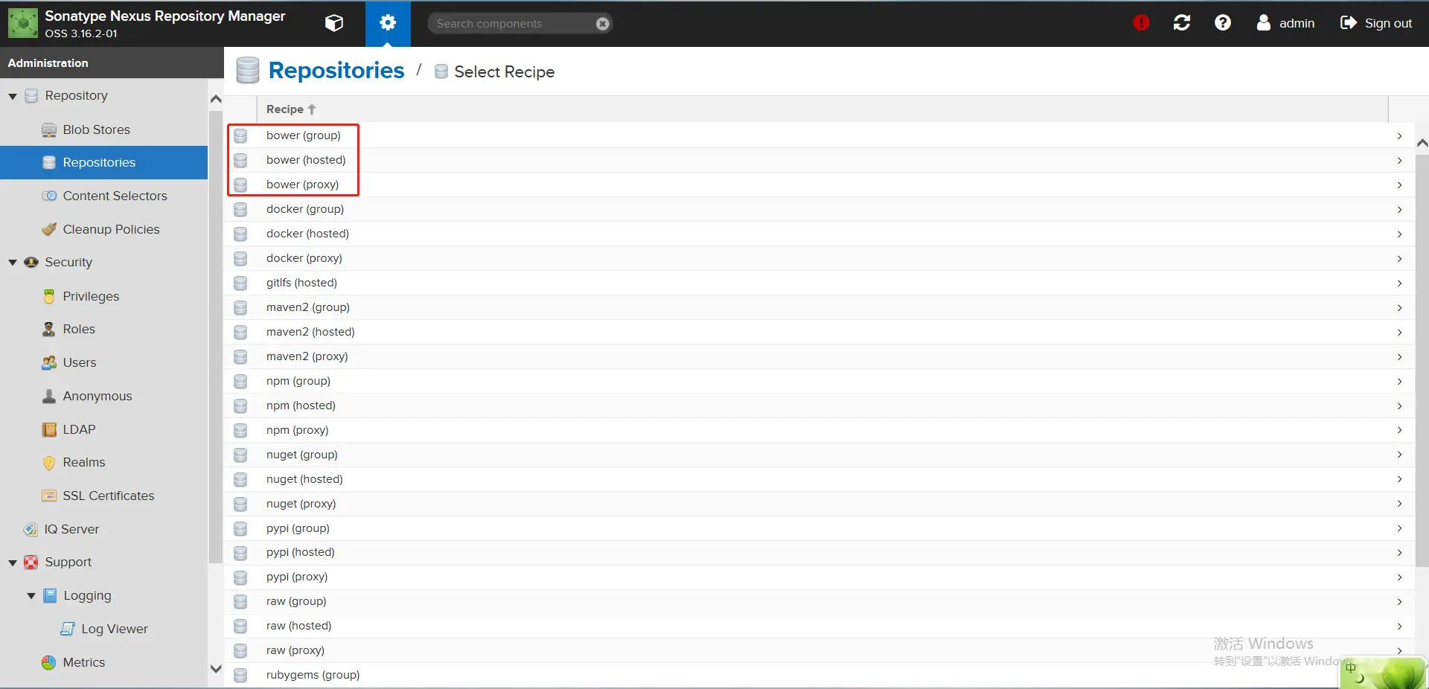Open the Browse cube icon in header
This screenshot has height=689, width=1429.
tap(334, 23)
